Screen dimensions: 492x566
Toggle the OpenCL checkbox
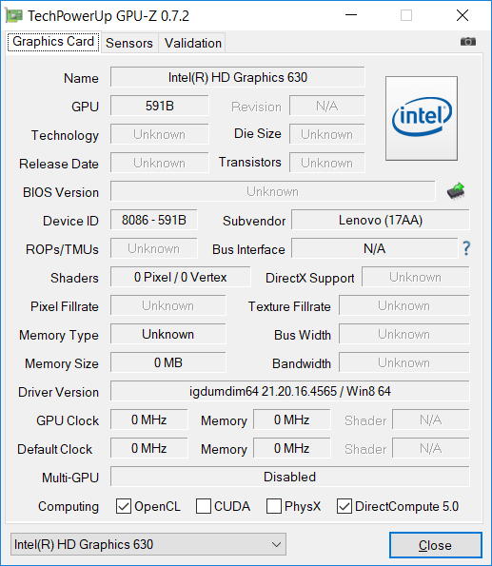tap(123, 506)
